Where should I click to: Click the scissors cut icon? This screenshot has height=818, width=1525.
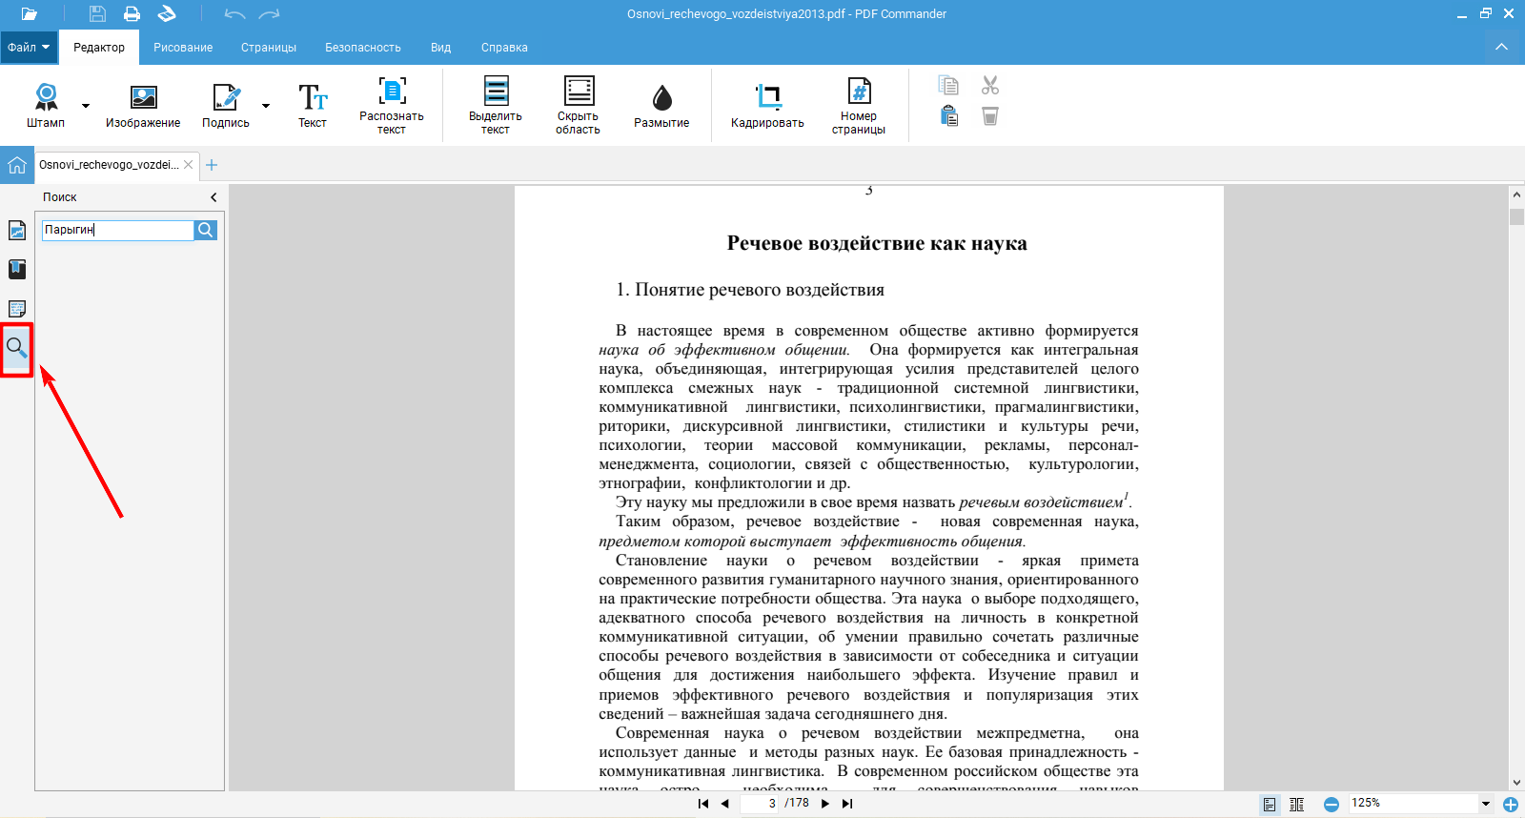click(x=990, y=86)
